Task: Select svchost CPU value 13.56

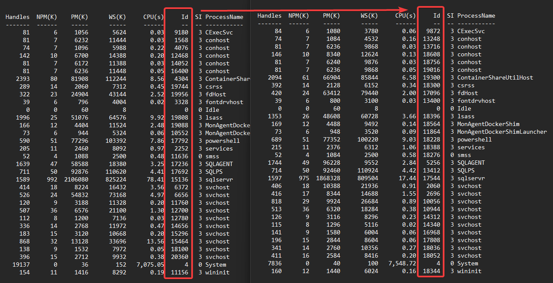Action: (x=155, y=241)
